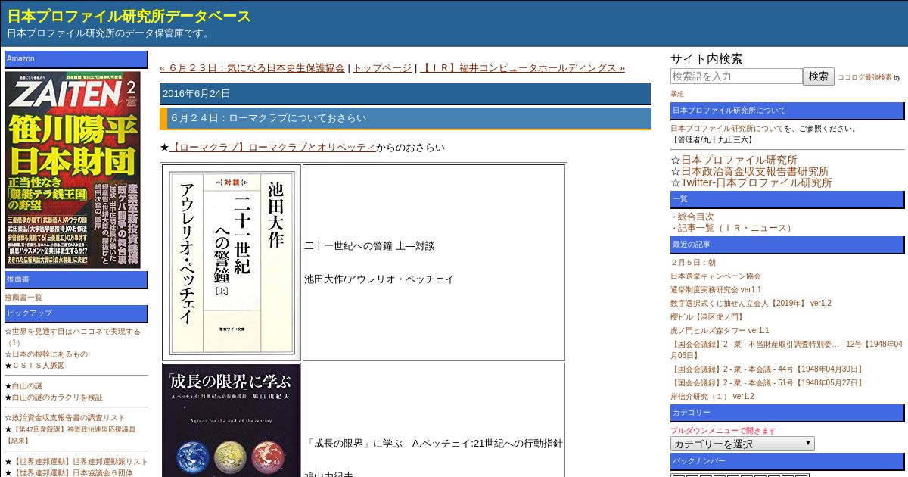Click the article title ローマクラブについておさらい
This screenshot has height=477, width=908.
tap(269, 118)
